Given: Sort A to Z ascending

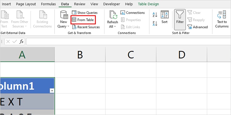Looking at the screenshot, I should coord(155,15).
